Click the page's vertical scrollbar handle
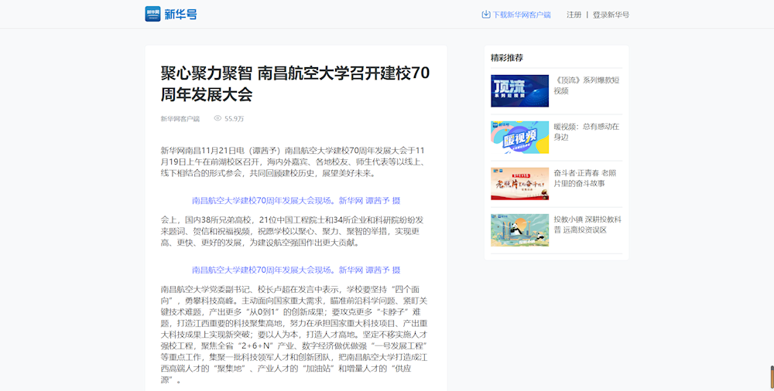Image resolution: width=774 pixels, height=391 pixels. click(x=771, y=377)
